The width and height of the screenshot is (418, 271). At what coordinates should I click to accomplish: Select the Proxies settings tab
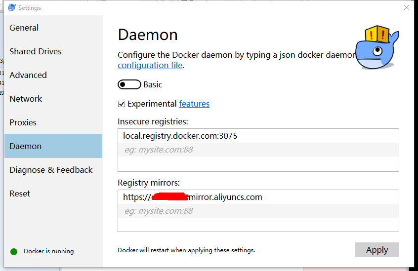pos(23,122)
